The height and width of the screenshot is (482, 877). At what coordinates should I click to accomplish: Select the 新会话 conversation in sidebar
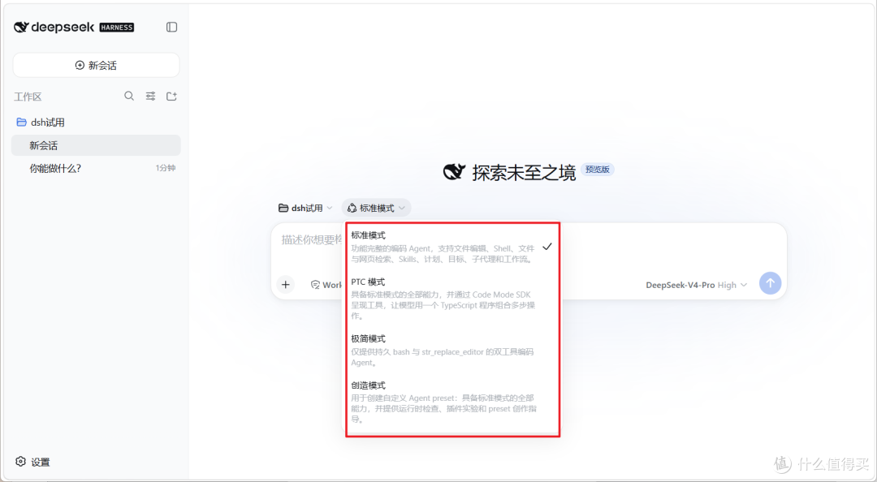(96, 145)
